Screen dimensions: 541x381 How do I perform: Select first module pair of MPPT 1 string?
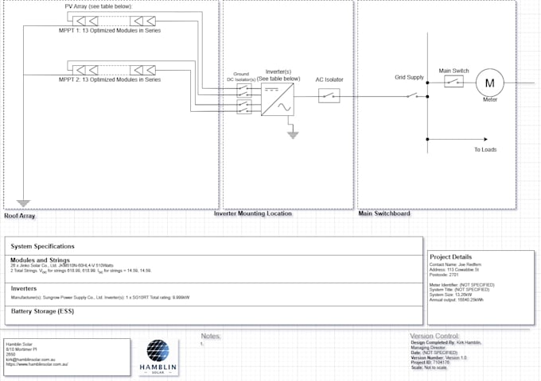(x=85, y=21)
